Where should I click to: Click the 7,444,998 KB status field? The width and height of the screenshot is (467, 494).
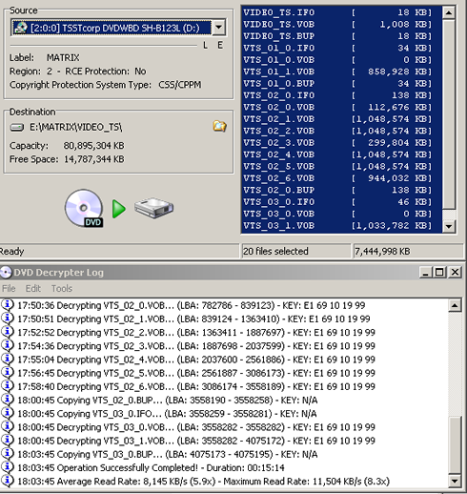pos(408,251)
